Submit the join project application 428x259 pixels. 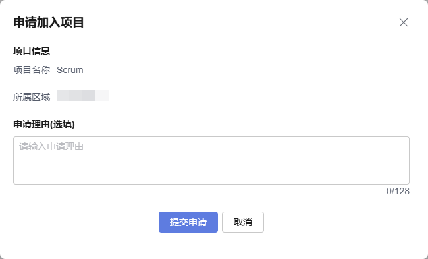click(188, 222)
